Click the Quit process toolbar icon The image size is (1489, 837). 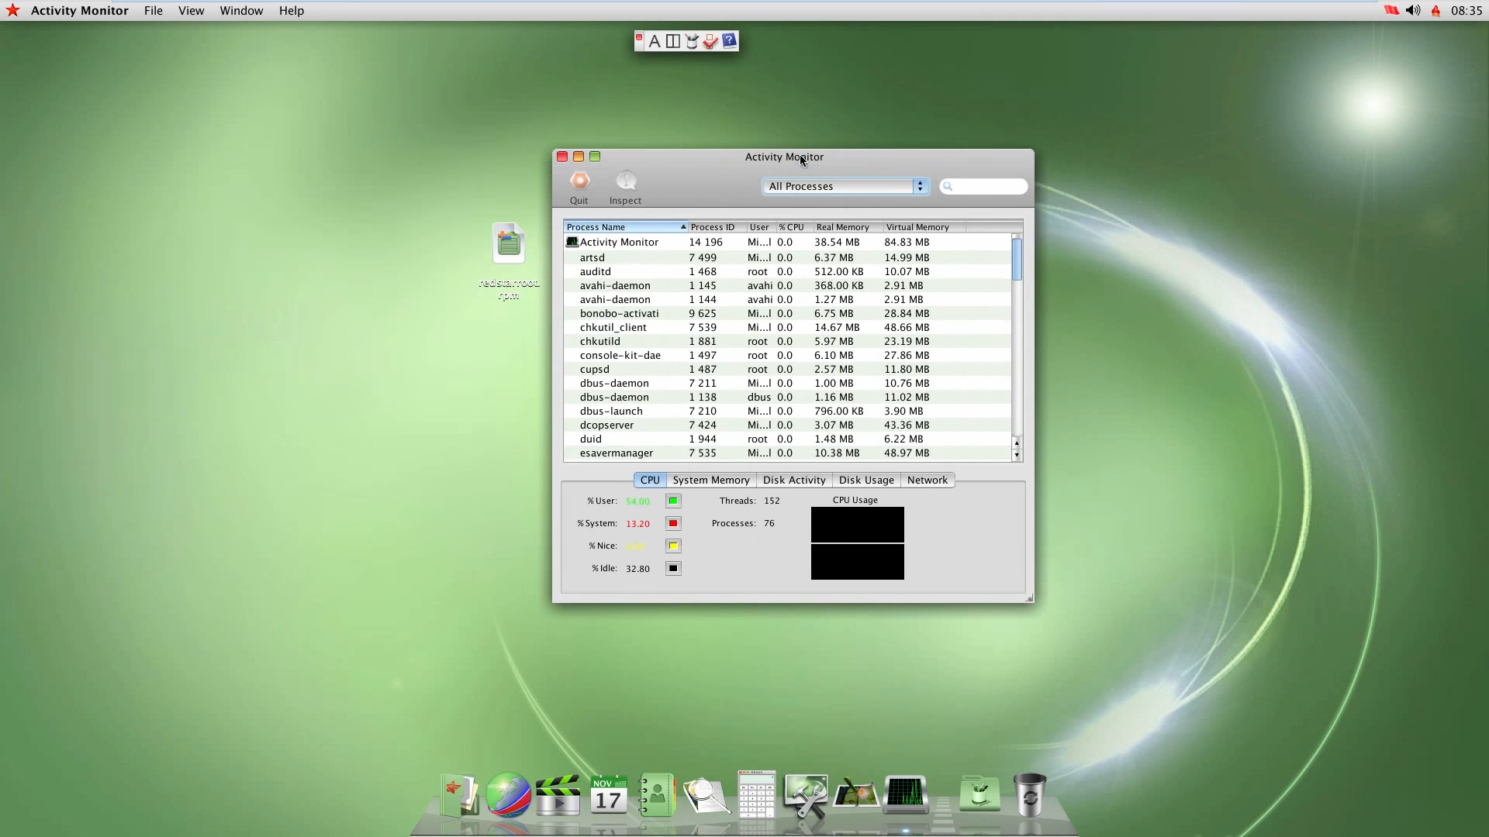(579, 181)
